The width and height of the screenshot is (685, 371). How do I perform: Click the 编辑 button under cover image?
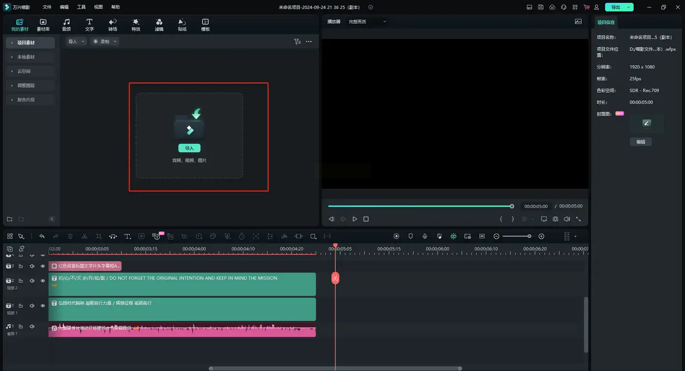[641, 142]
